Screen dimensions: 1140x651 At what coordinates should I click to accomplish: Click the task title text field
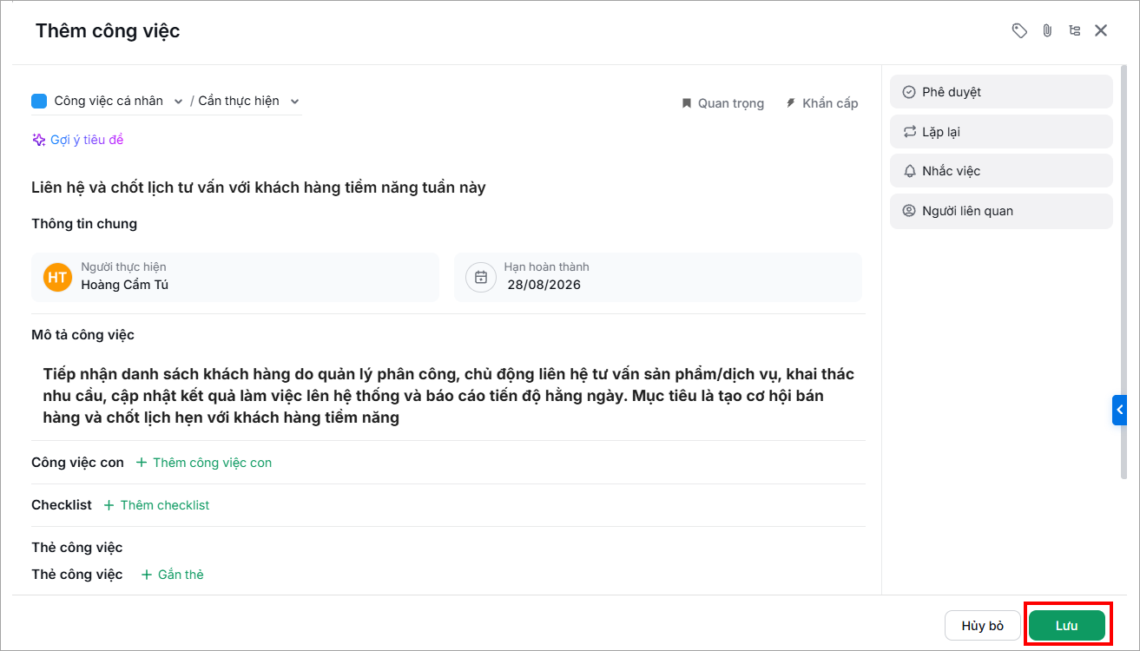pyautogui.click(x=447, y=187)
